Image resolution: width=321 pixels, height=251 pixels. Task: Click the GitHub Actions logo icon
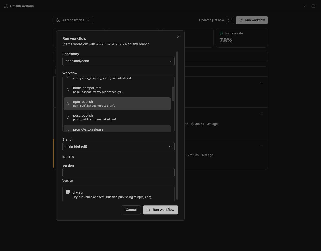click(x=6, y=6)
